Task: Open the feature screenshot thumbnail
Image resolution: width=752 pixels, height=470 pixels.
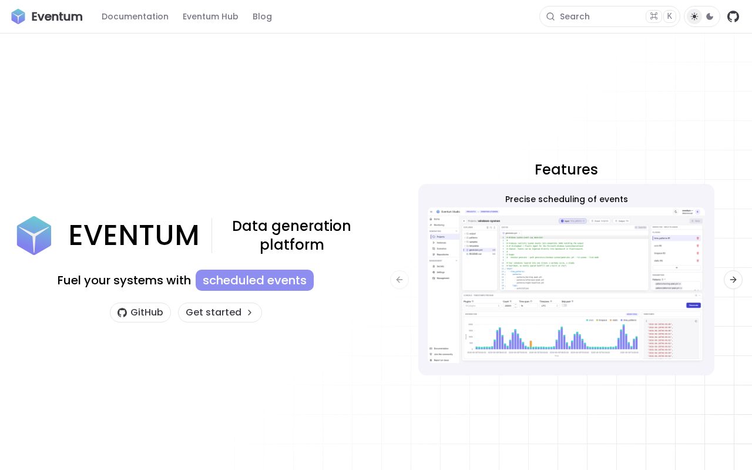Action: 566,285
